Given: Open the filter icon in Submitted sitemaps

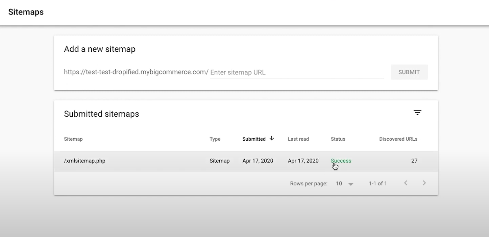Looking at the screenshot, I should point(417,113).
